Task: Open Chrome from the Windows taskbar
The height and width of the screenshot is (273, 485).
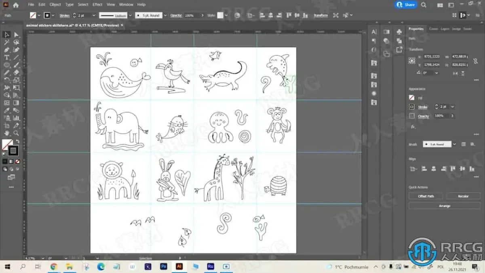Action: tap(54, 267)
